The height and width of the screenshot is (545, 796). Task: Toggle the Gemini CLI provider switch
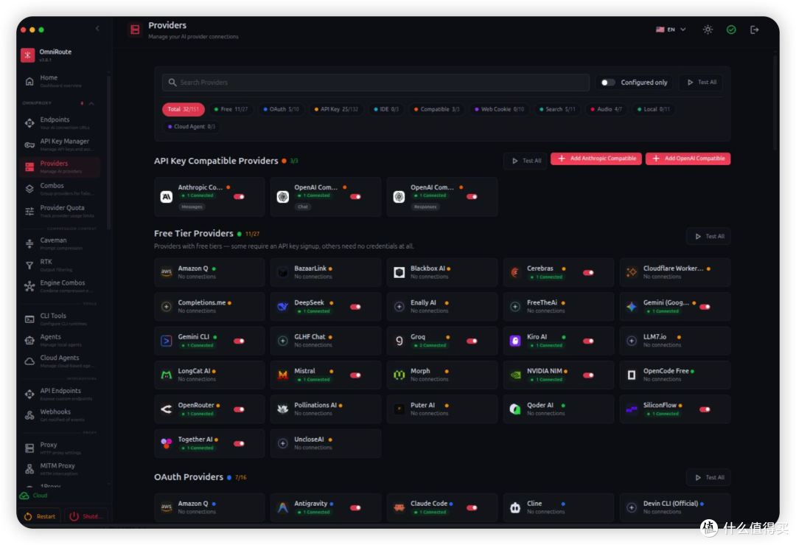pyautogui.click(x=239, y=341)
